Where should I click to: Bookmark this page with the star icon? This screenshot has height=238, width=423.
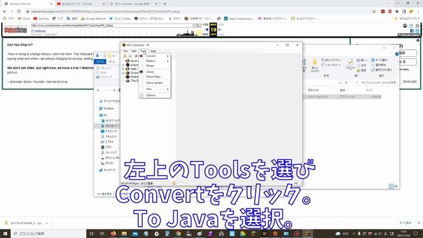[x=374, y=12]
